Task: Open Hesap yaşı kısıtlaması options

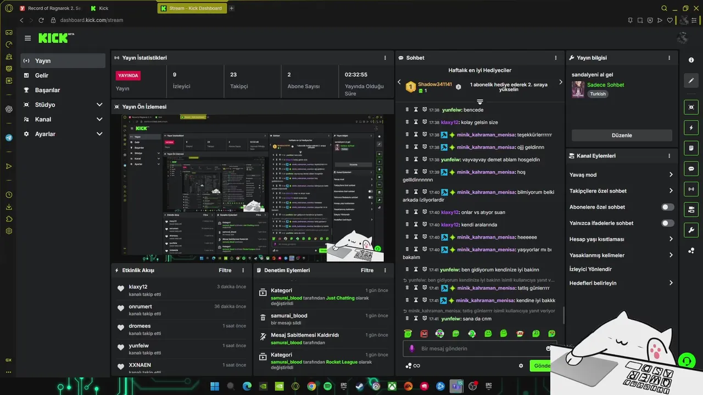Action: (621, 239)
